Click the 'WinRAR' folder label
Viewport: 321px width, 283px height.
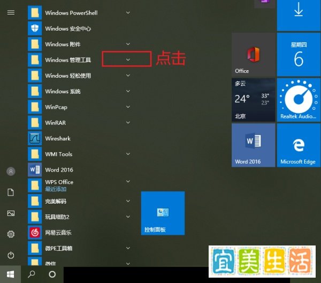(x=56, y=123)
